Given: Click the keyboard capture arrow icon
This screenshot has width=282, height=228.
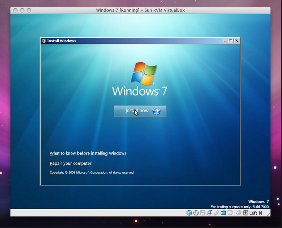Looking at the screenshot, I should (x=245, y=213).
